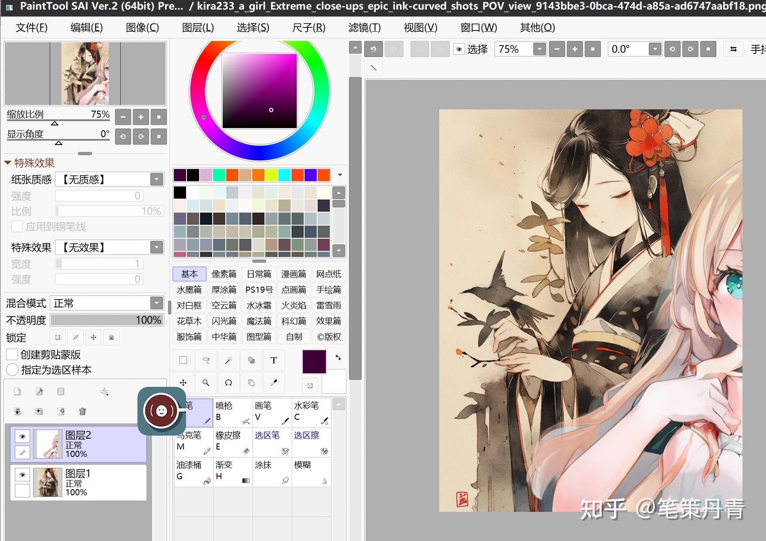Screen dimensions: 766x541
Task: Toggle lock transparency pixels icon
Action: coord(58,337)
